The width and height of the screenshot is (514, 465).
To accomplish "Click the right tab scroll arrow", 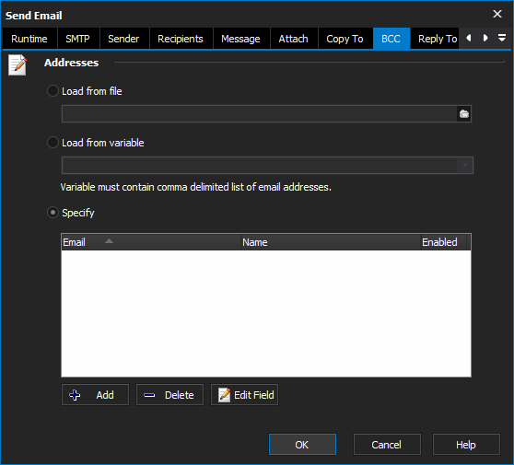I will 485,38.
